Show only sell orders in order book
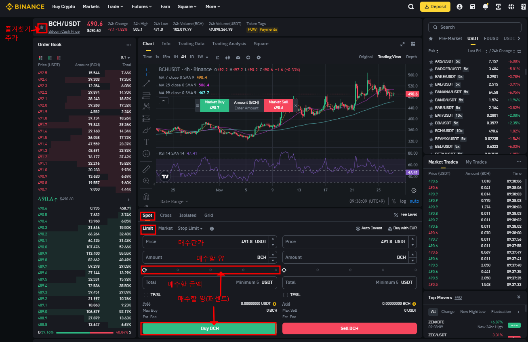The image size is (528, 342). [59, 57]
